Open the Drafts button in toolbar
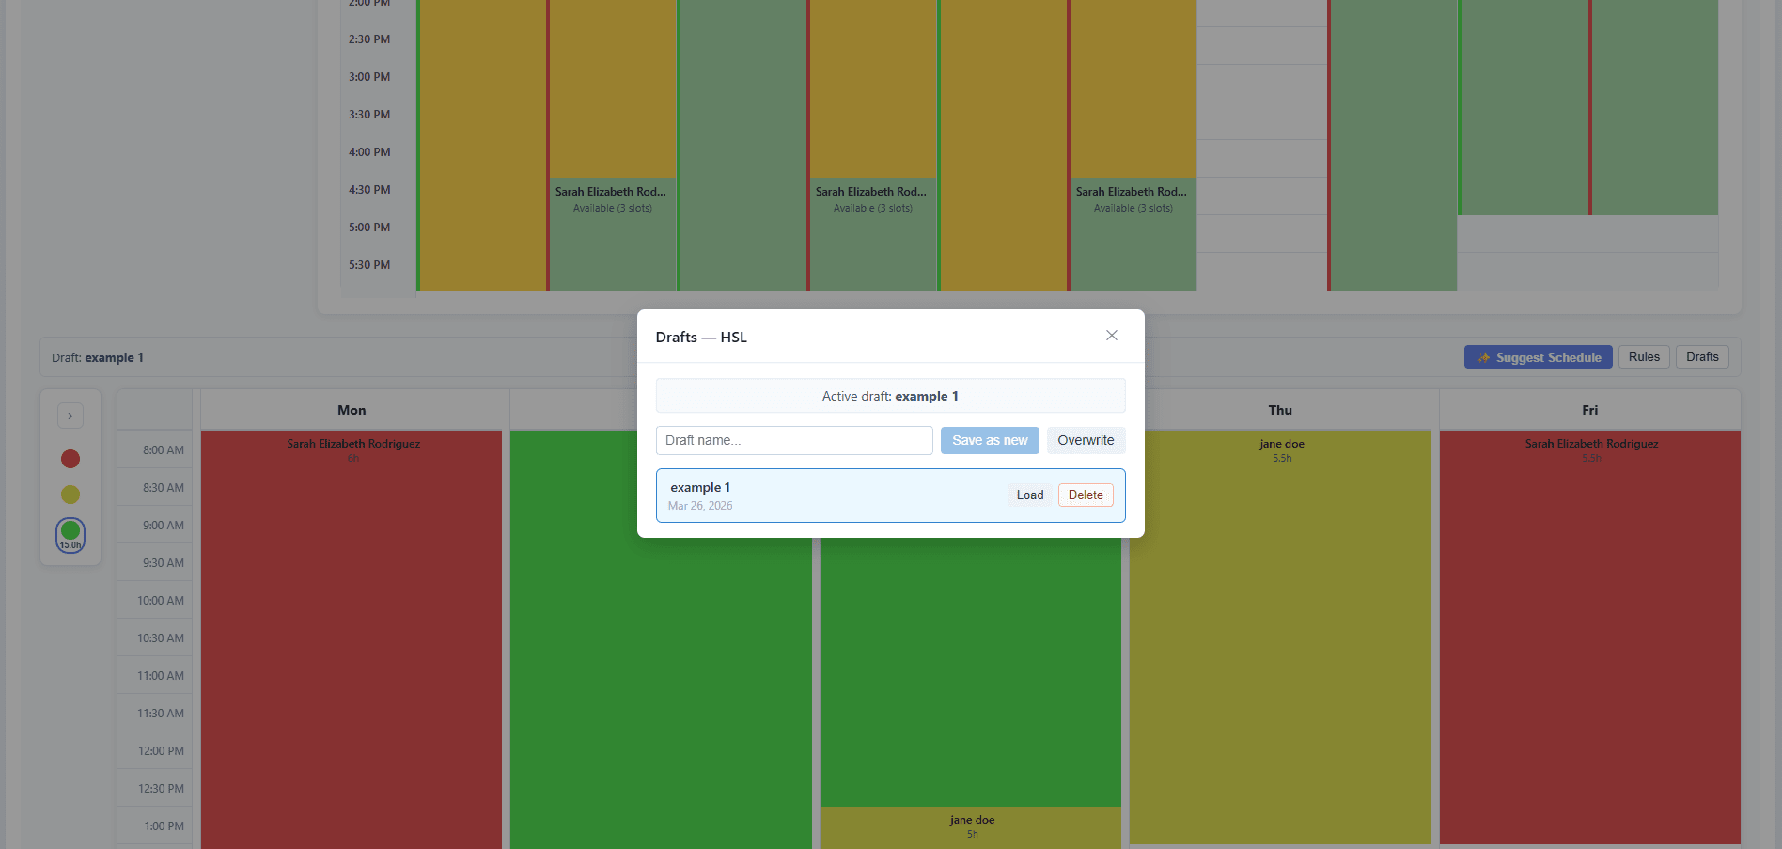Image resolution: width=1782 pixels, height=849 pixels. click(1702, 357)
